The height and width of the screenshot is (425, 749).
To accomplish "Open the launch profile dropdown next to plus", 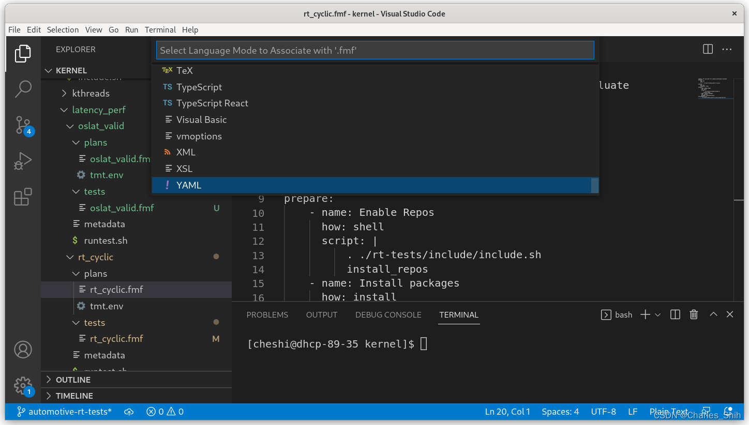I will point(657,314).
